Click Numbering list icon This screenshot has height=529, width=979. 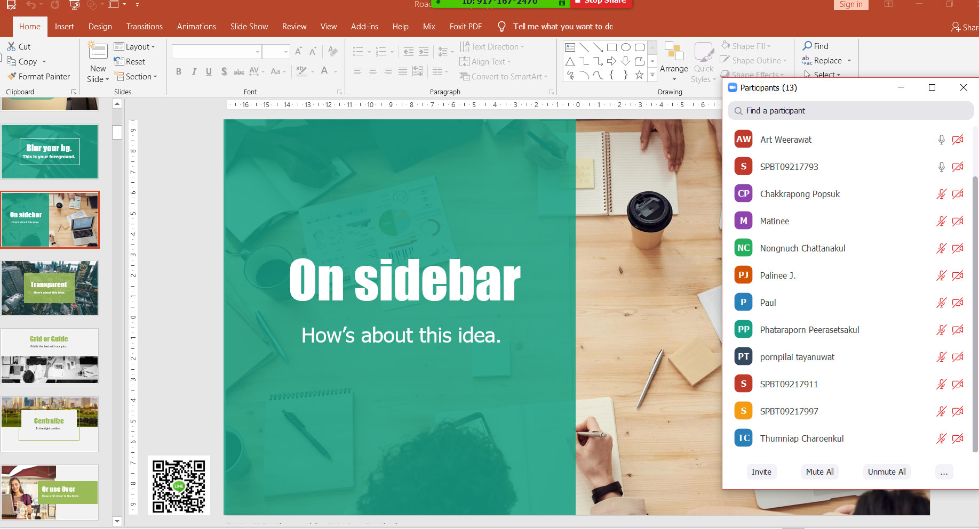coord(380,52)
